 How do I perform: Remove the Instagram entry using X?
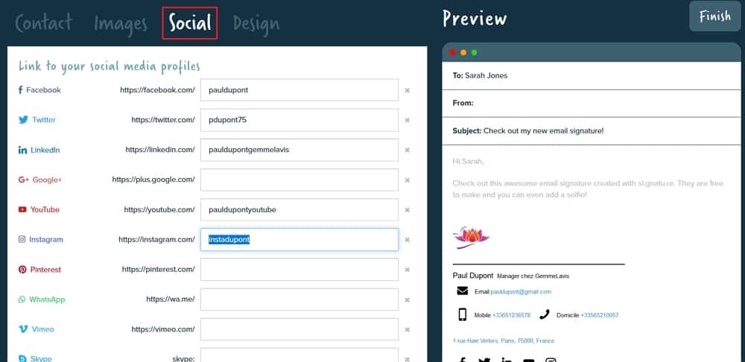point(408,240)
